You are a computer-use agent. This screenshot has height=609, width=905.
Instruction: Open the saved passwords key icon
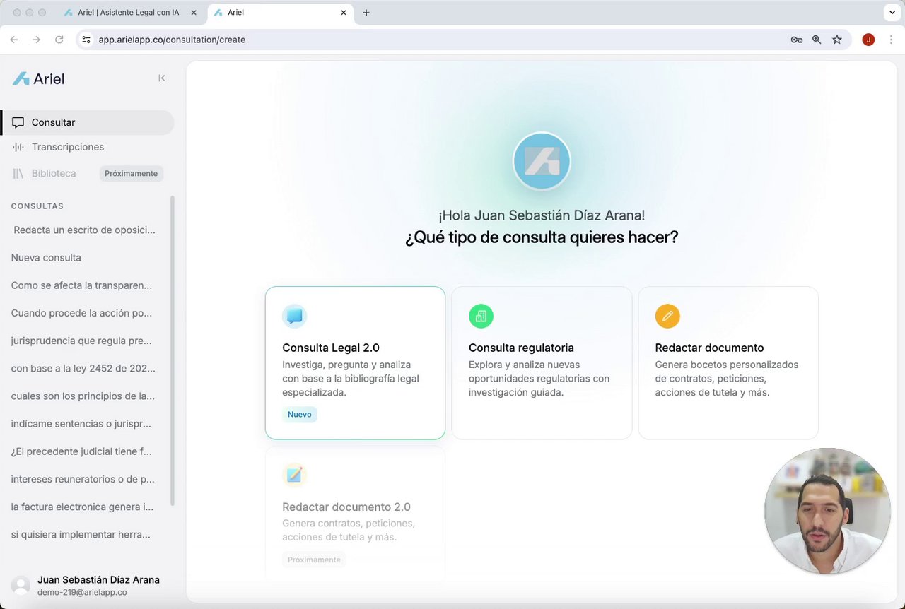(797, 40)
